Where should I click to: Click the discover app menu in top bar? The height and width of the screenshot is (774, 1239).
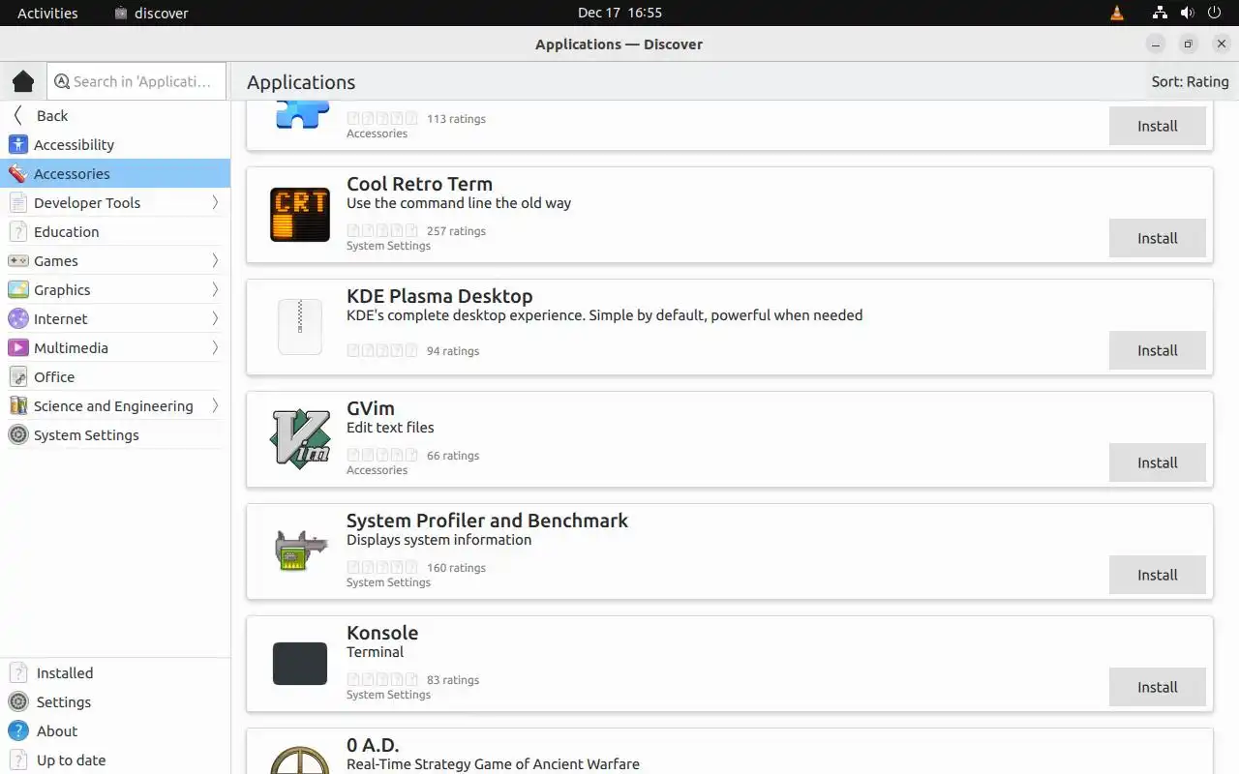click(151, 13)
